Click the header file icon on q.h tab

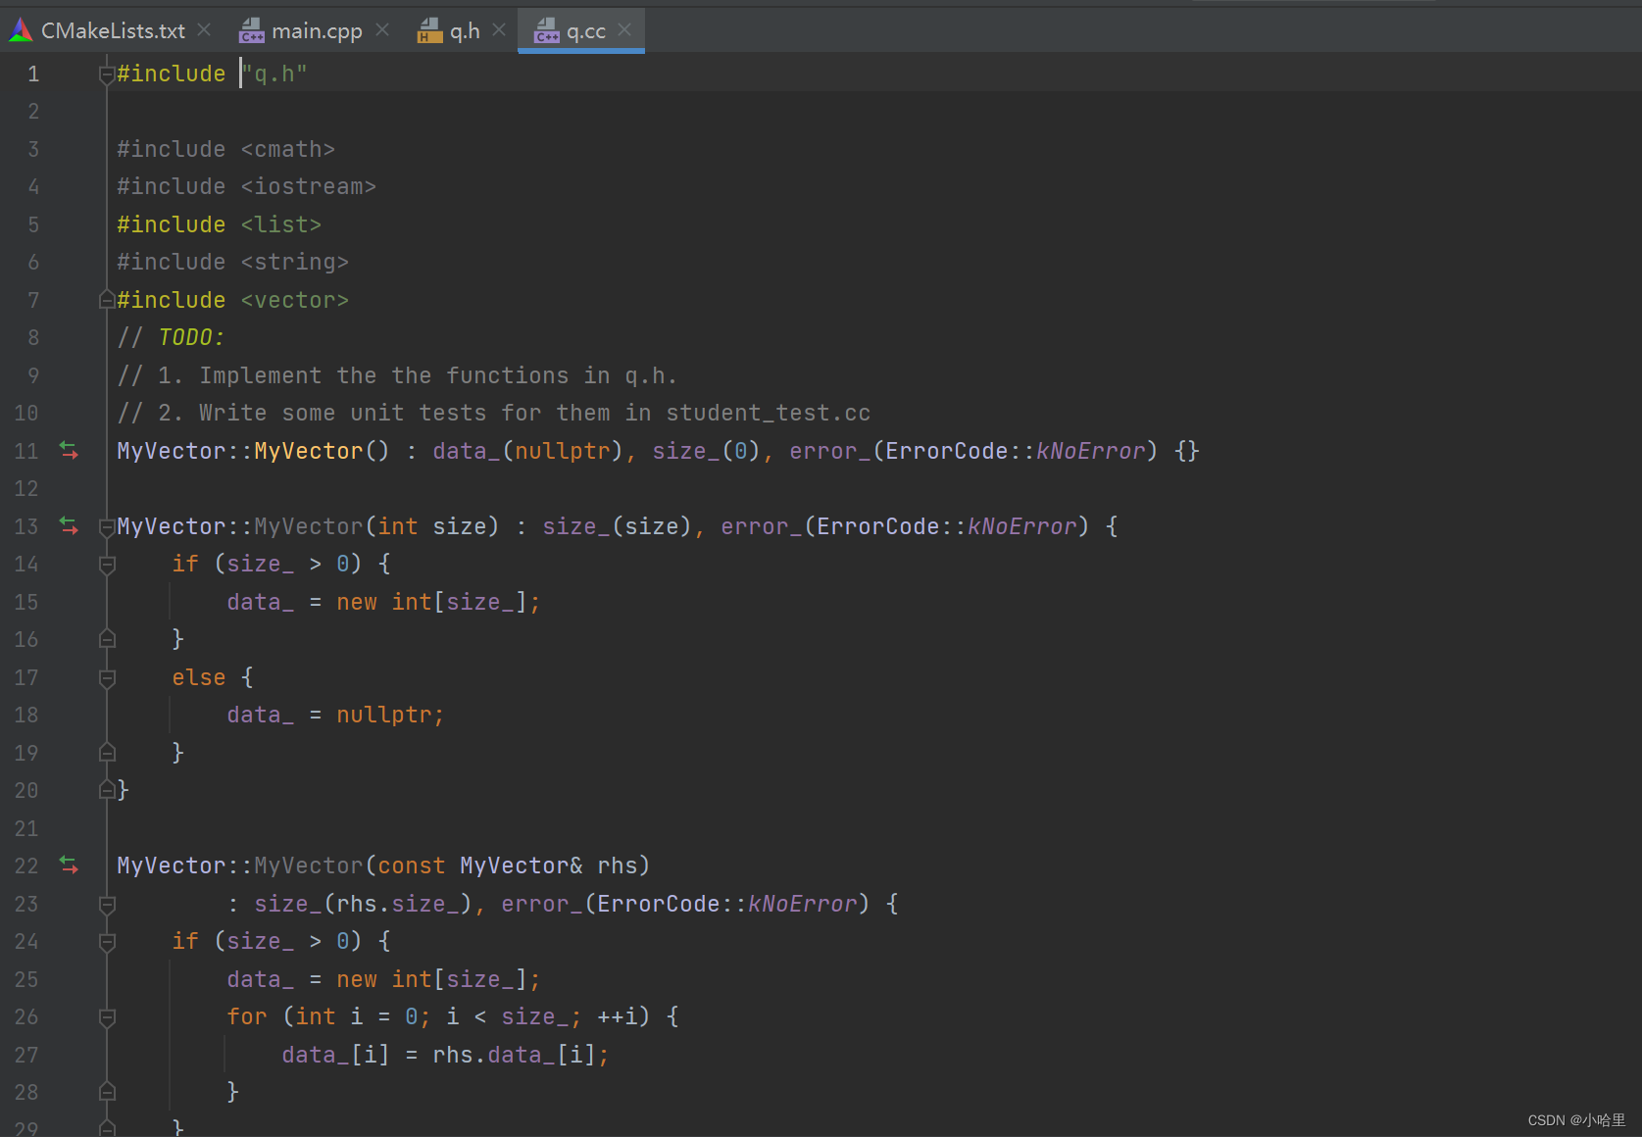coord(429,31)
